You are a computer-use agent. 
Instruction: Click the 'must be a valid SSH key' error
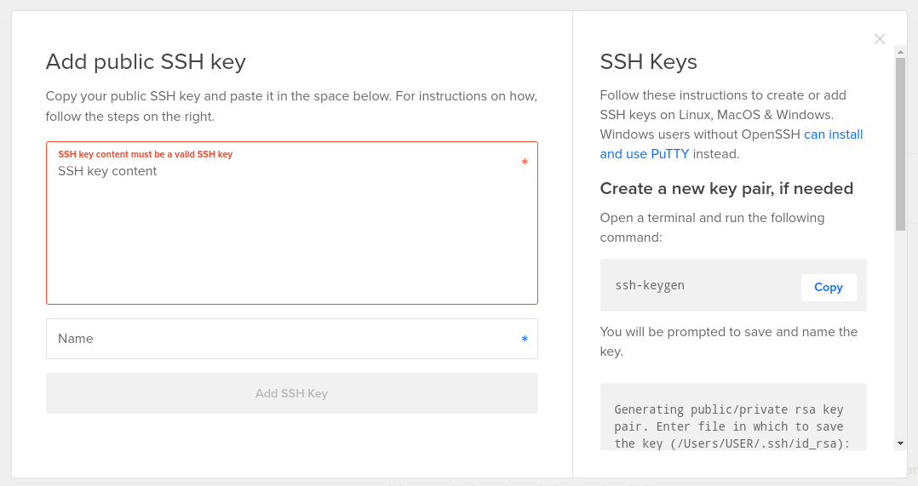click(145, 154)
